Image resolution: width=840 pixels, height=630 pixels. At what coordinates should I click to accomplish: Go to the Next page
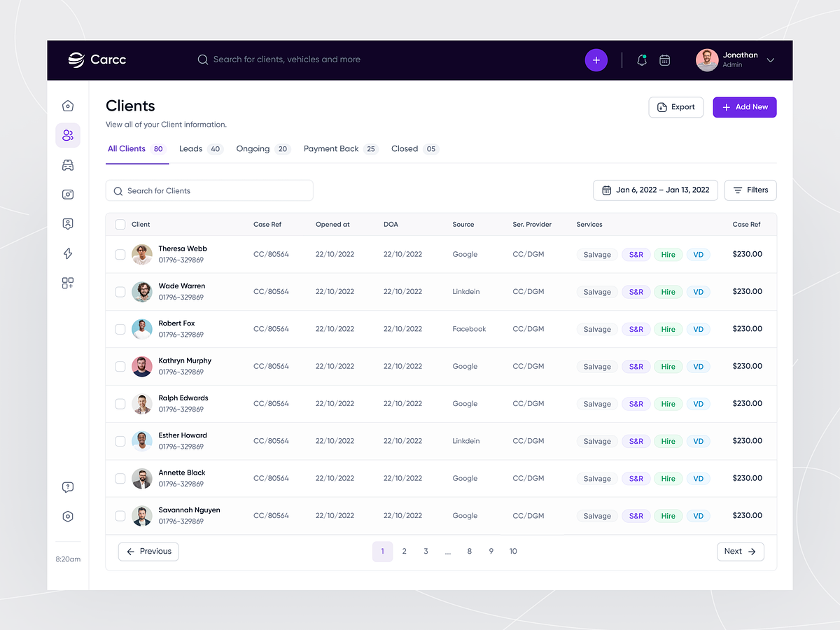(x=740, y=552)
